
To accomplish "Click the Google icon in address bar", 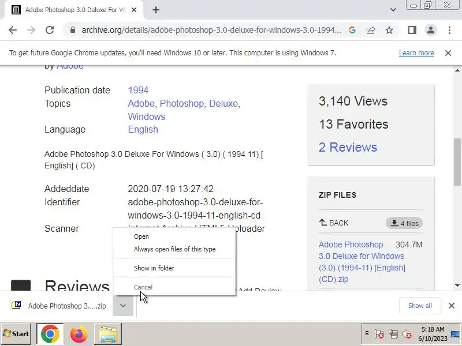I will pyautogui.click(x=352, y=30).
